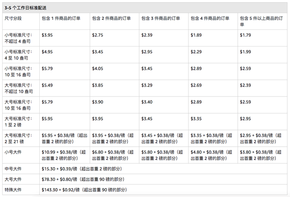Select $3.45 in 小号 4 至 10 盎司 row
The image size is (290, 197).
click(98, 52)
